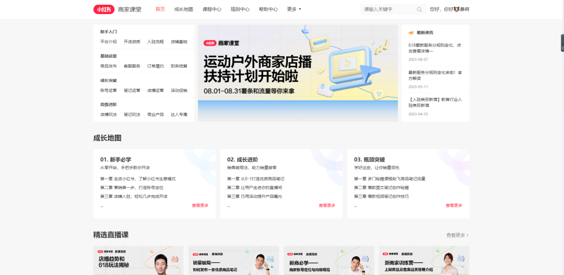Open 第三章 巧用活动提升产品曝光
Screen dimensions: 564x275
pos(255,197)
